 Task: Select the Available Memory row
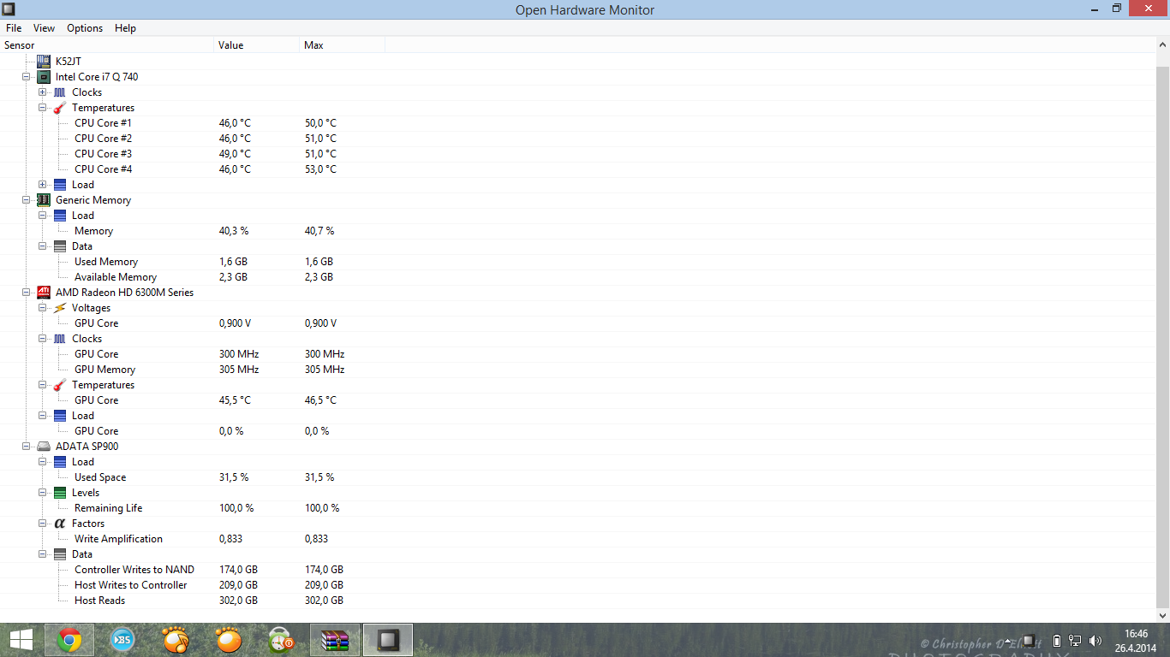pyautogui.click(x=577, y=277)
